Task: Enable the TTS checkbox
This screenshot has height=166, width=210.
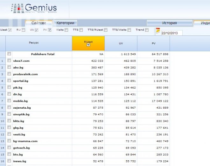Action: pyautogui.click(x=81, y=30)
